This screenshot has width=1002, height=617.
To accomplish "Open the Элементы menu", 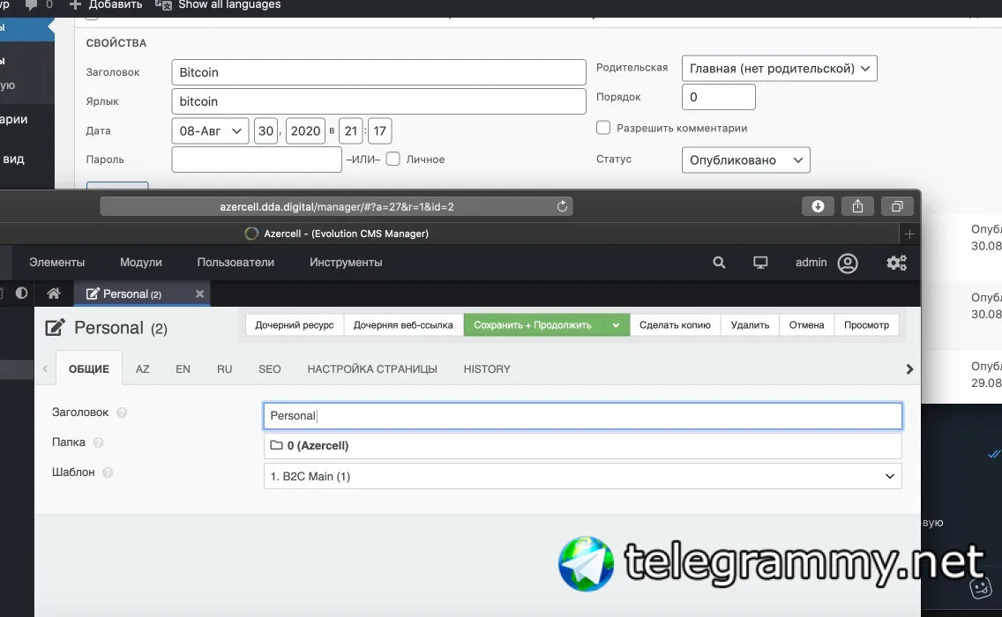I will [56, 263].
